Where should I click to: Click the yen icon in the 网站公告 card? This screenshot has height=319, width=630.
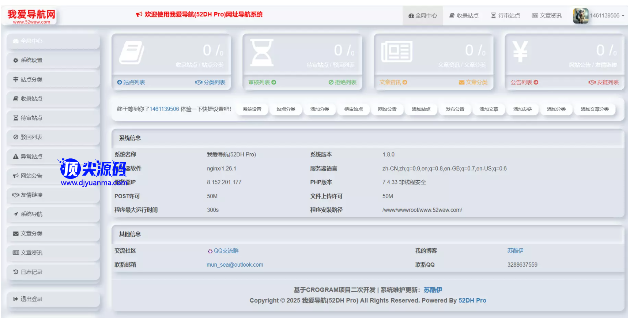[520, 52]
